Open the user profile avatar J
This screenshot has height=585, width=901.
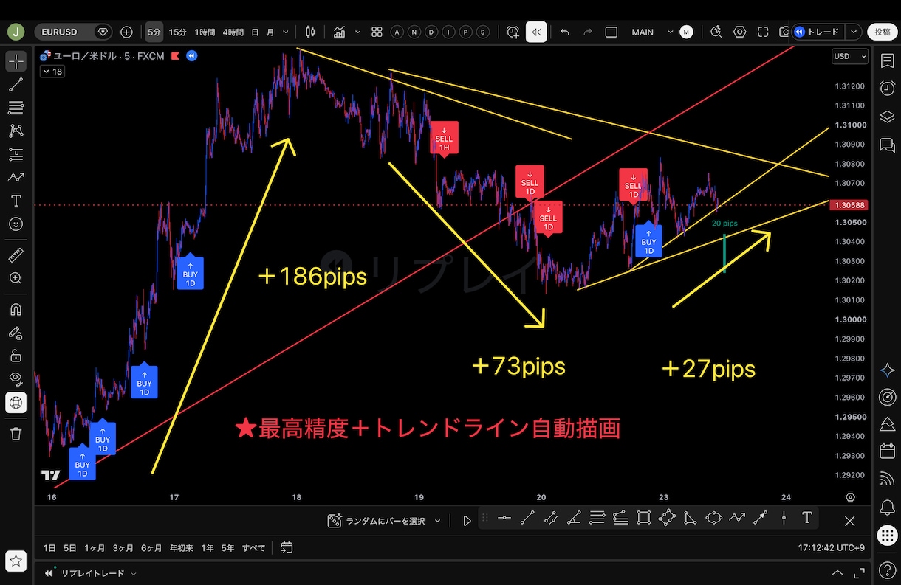[16, 32]
